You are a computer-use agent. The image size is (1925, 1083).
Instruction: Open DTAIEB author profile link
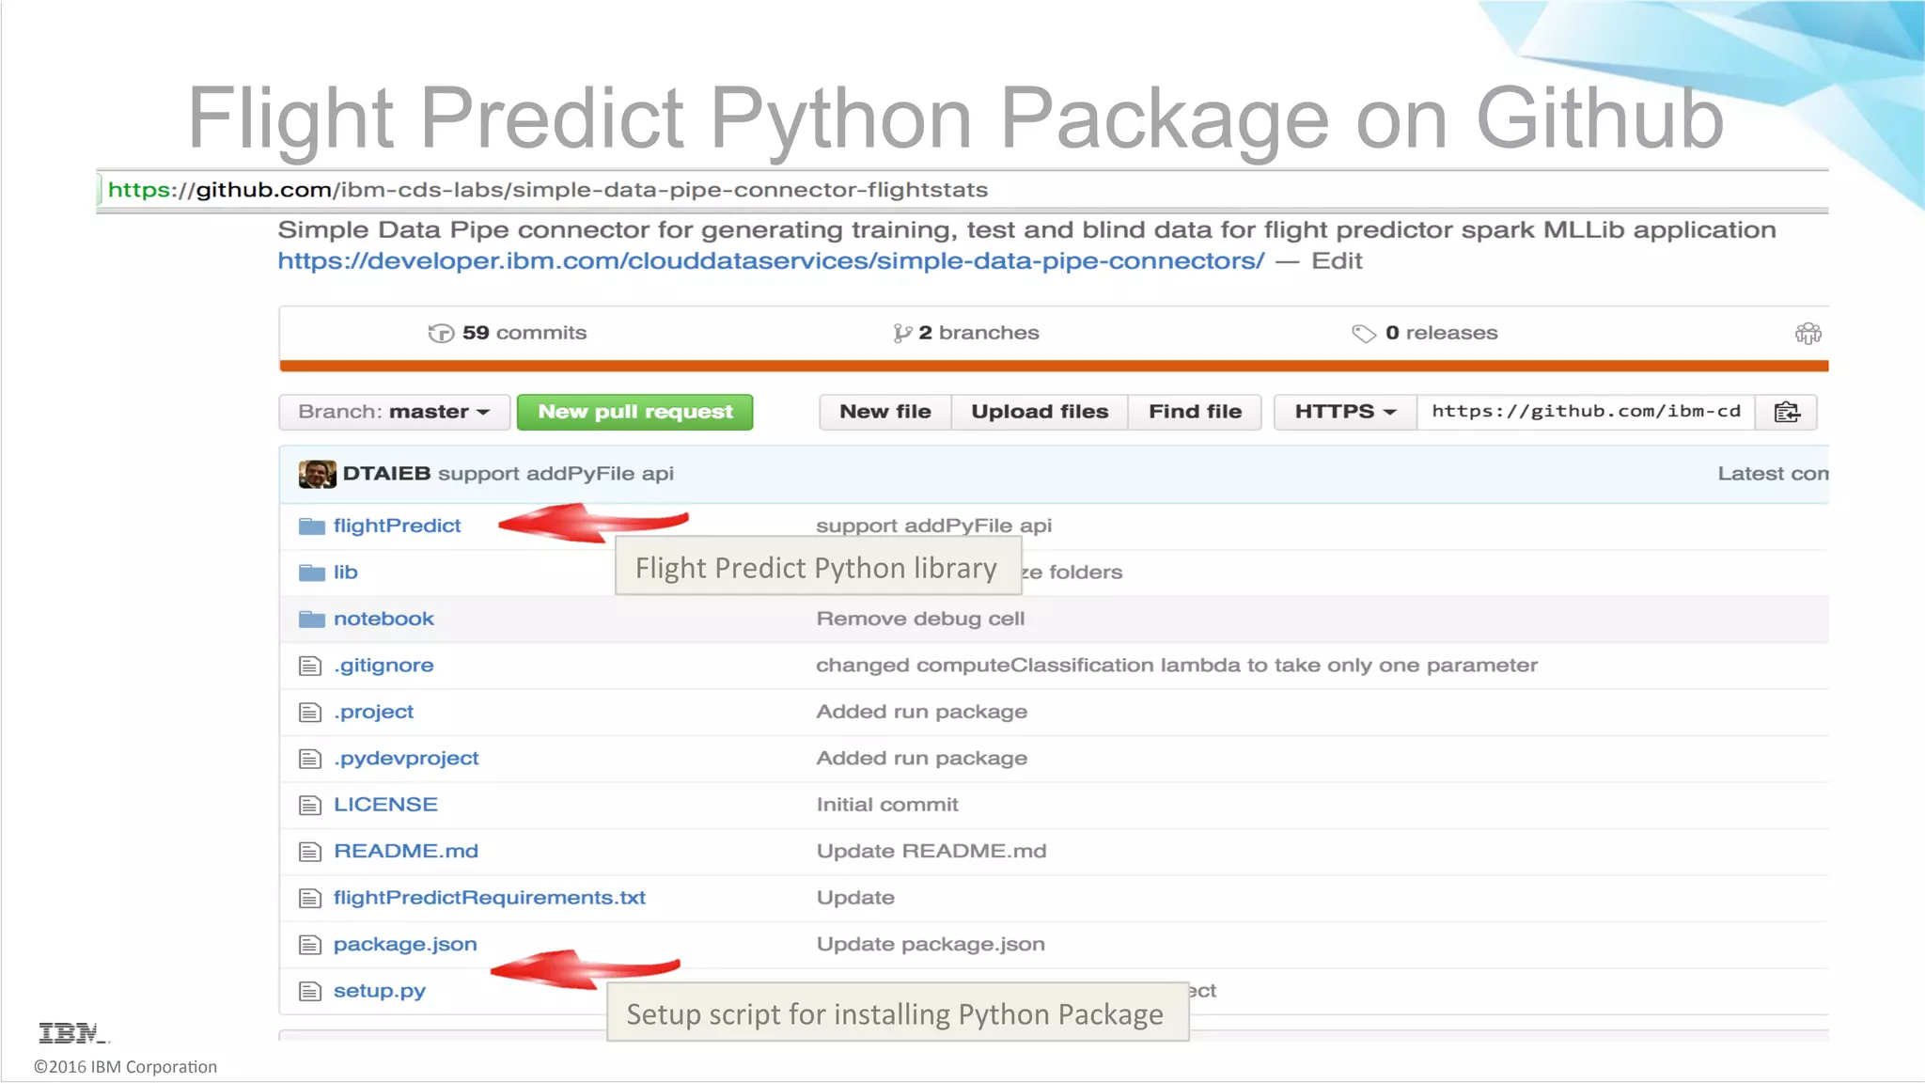pyautogui.click(x=386, y=474)
